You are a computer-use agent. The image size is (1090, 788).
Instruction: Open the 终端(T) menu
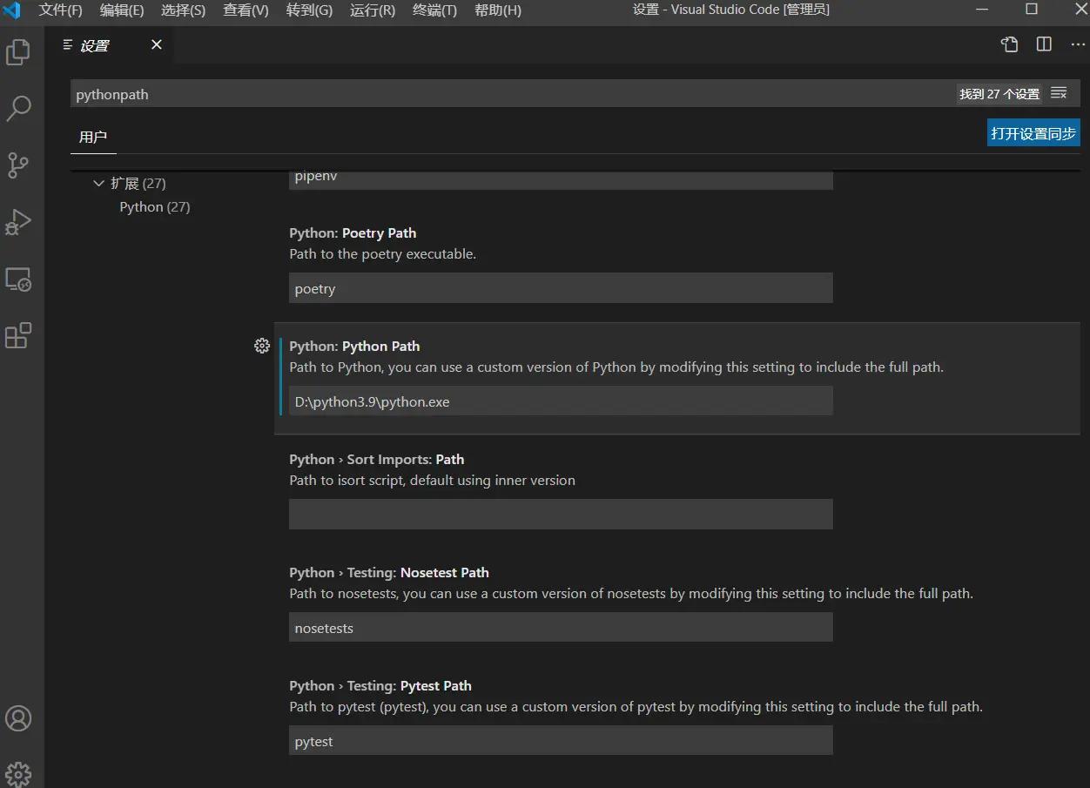[434, 10]
